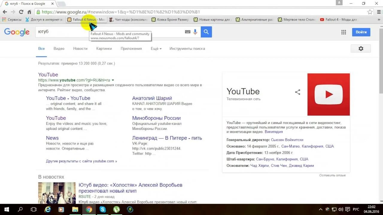Screen dimensions: 383x215
Task: Launch Internet Explorer from the taskbar
Action: (48, 210)
